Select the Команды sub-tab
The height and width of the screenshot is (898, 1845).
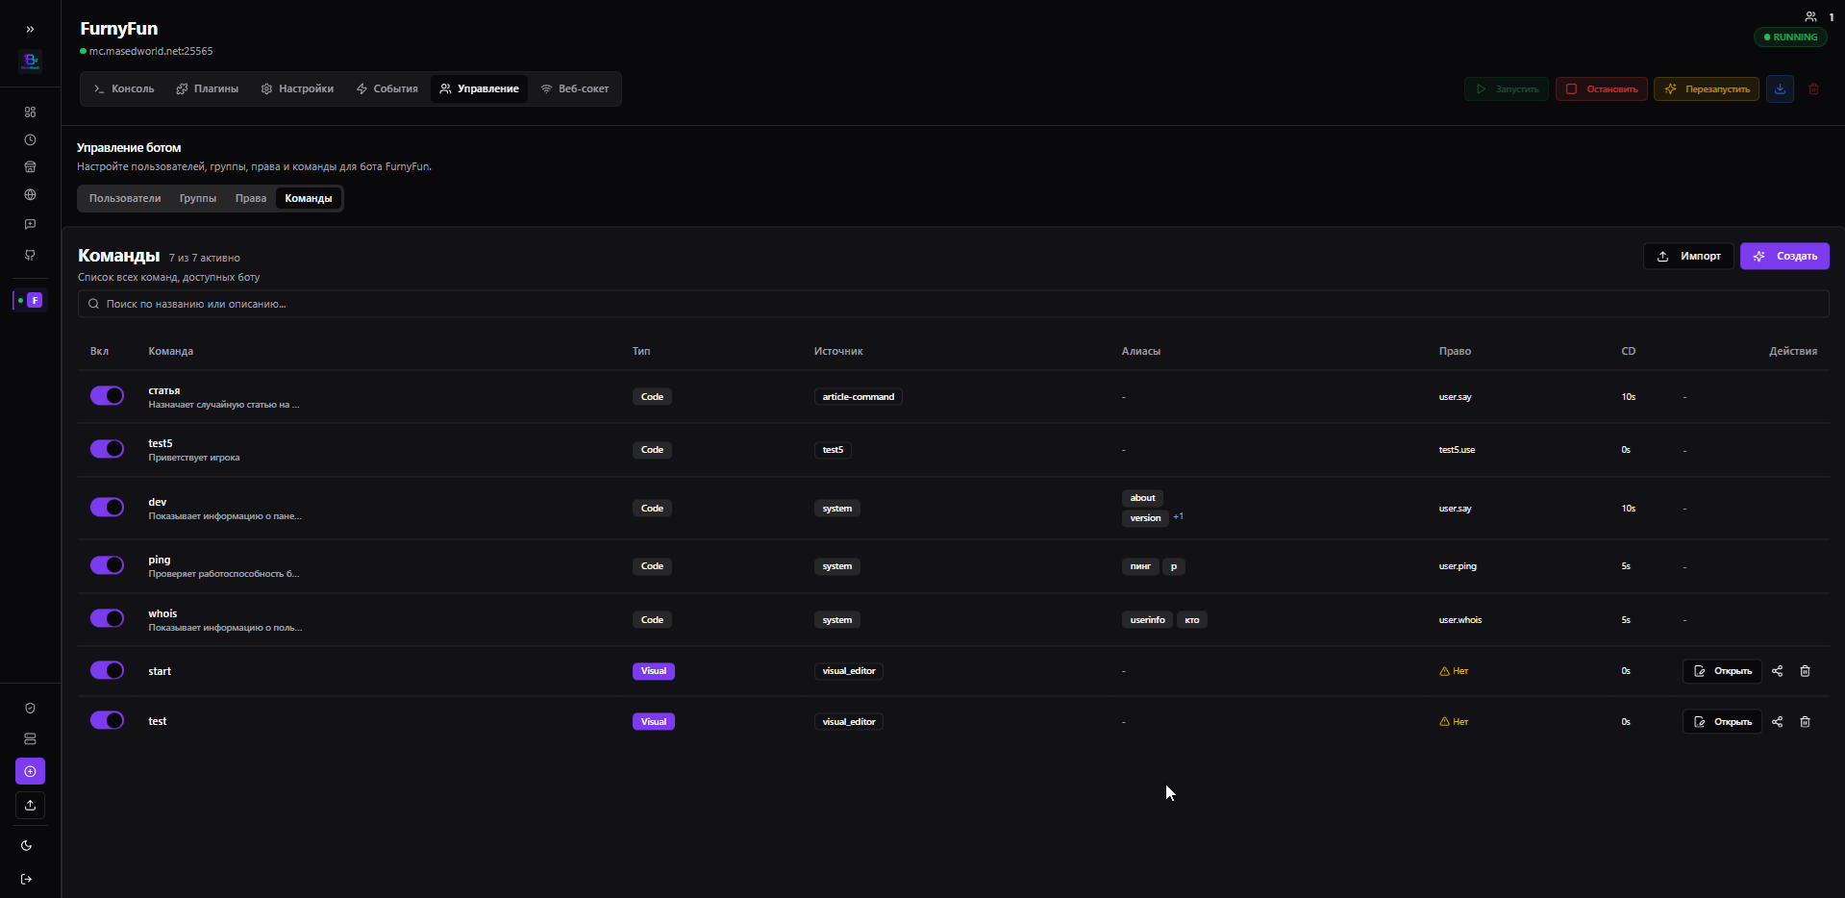click(309, 198)
